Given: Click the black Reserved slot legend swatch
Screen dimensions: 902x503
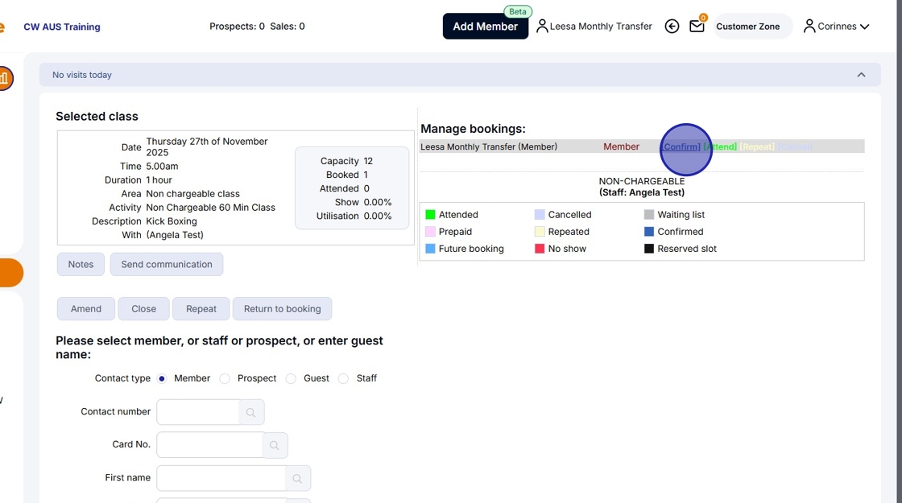Looking at the screenshot, I should (x=649, y=249).
